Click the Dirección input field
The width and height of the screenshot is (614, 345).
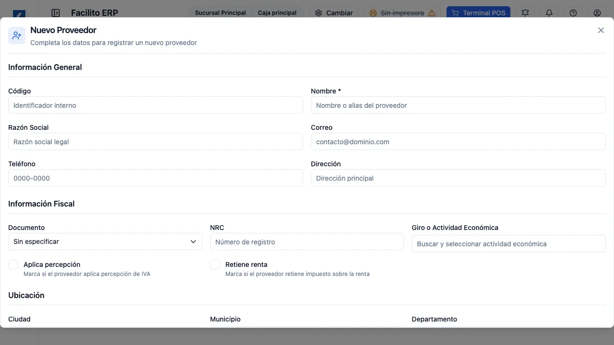click(x=458, y=178)
